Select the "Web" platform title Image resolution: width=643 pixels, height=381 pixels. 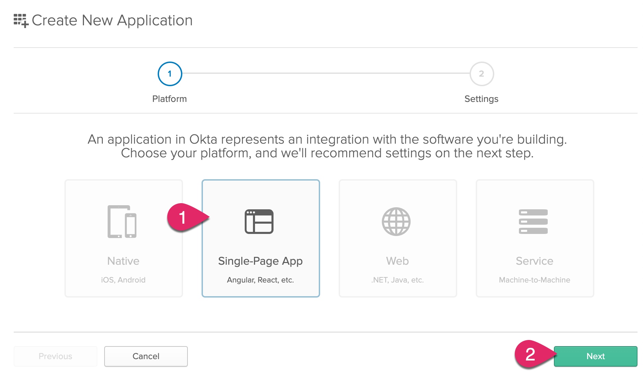(x=398, y=261)
